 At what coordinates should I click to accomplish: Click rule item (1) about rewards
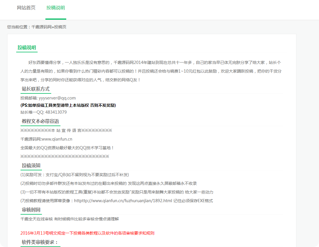pos(74,174)
